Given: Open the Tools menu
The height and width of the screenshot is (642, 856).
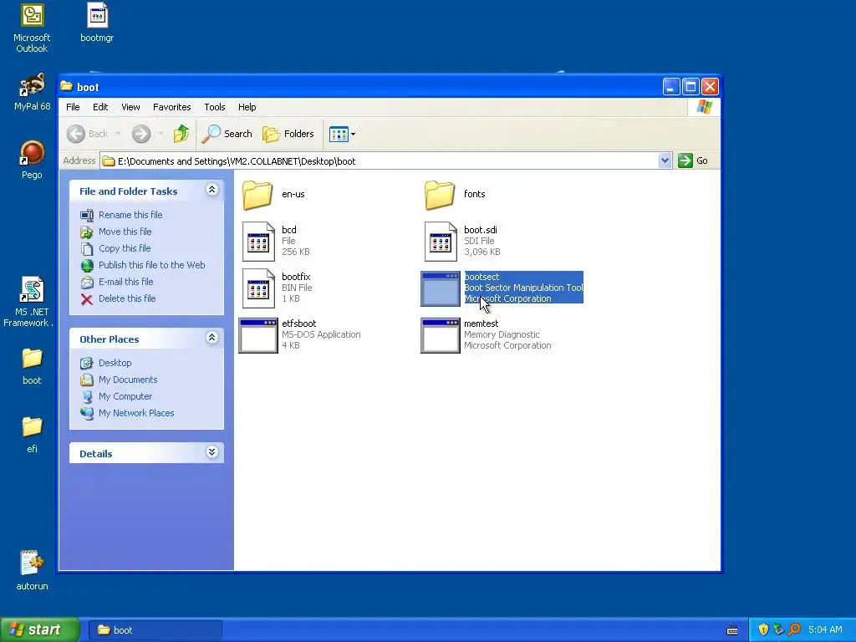Looking at the screenshot, I should pos(215,107).
